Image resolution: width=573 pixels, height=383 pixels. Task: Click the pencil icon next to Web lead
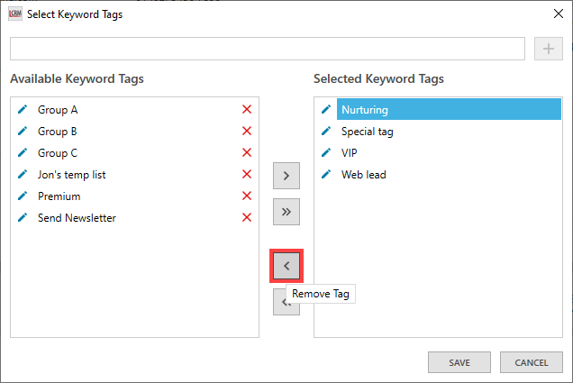click(326, 175)
